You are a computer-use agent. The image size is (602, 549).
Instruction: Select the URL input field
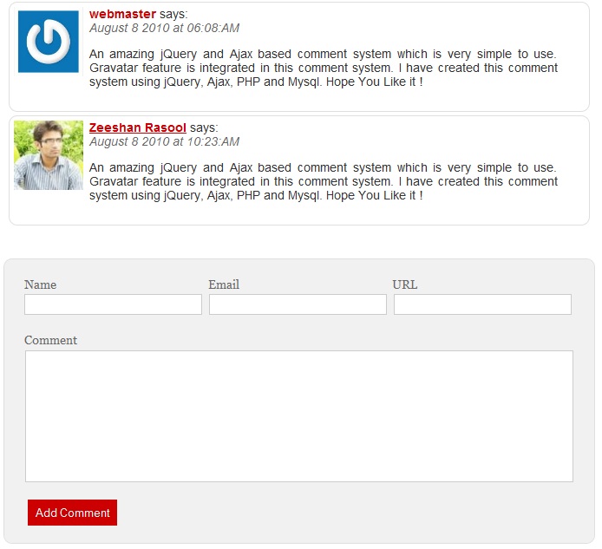(x=482, y=304)
